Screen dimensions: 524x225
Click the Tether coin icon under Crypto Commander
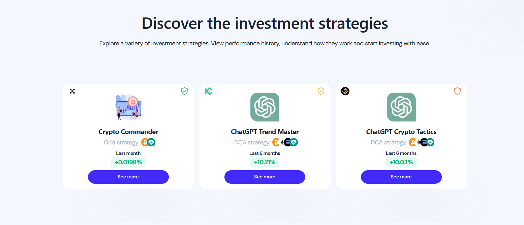151,142
